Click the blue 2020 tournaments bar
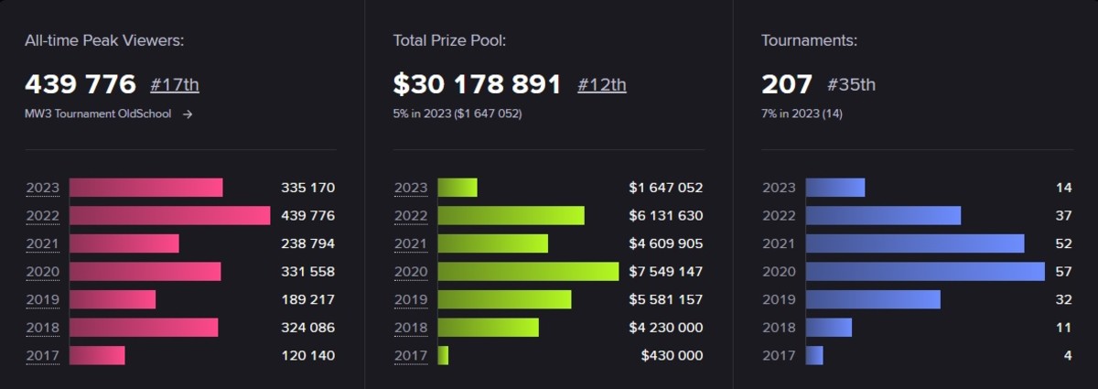 click(925, 272)
